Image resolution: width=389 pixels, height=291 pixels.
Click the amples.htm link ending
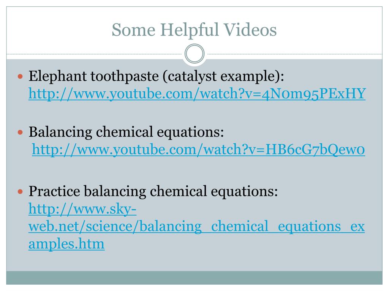point(66,244)
